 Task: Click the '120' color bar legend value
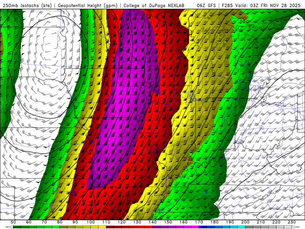(x=122, y=222)
